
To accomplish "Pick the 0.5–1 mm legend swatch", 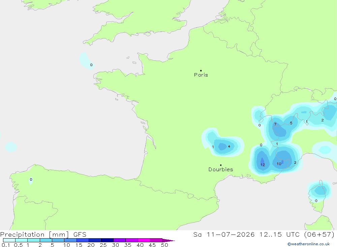I will click(22, 240).
